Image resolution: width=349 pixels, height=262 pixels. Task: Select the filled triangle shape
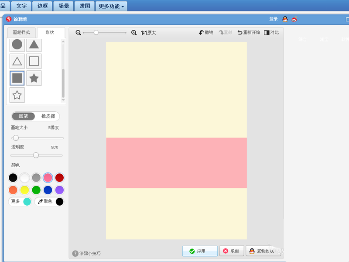(34, 44)
